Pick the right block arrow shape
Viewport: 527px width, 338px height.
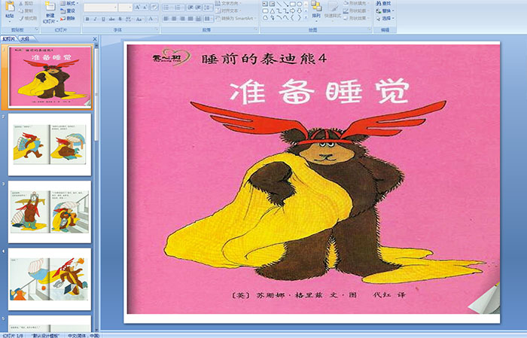click(x=292, y=11)
